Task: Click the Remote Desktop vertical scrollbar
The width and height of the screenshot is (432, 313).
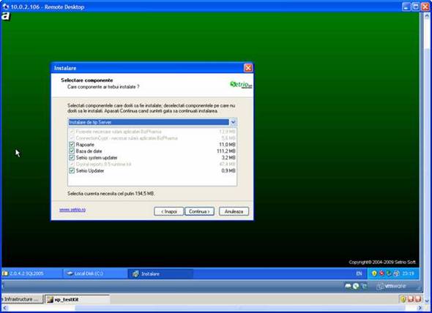Action: (x=428, y=157)
